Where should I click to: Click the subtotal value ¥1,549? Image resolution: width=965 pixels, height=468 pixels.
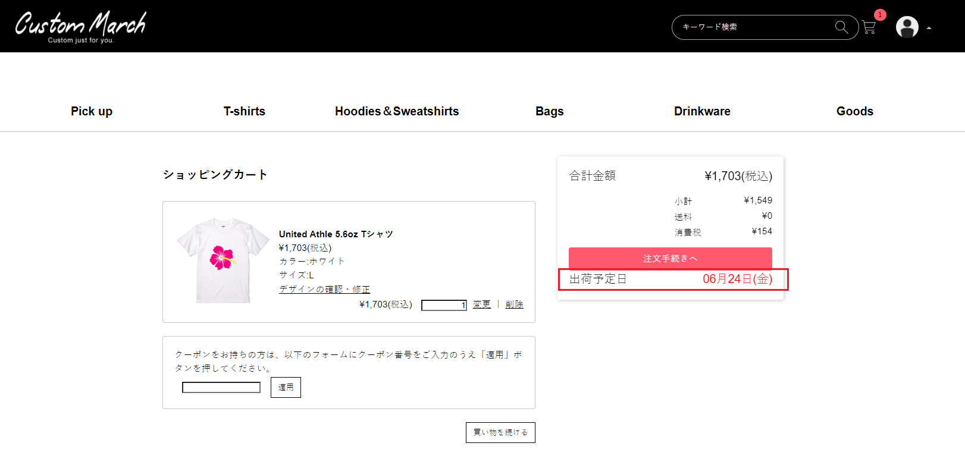coord(758,200)
